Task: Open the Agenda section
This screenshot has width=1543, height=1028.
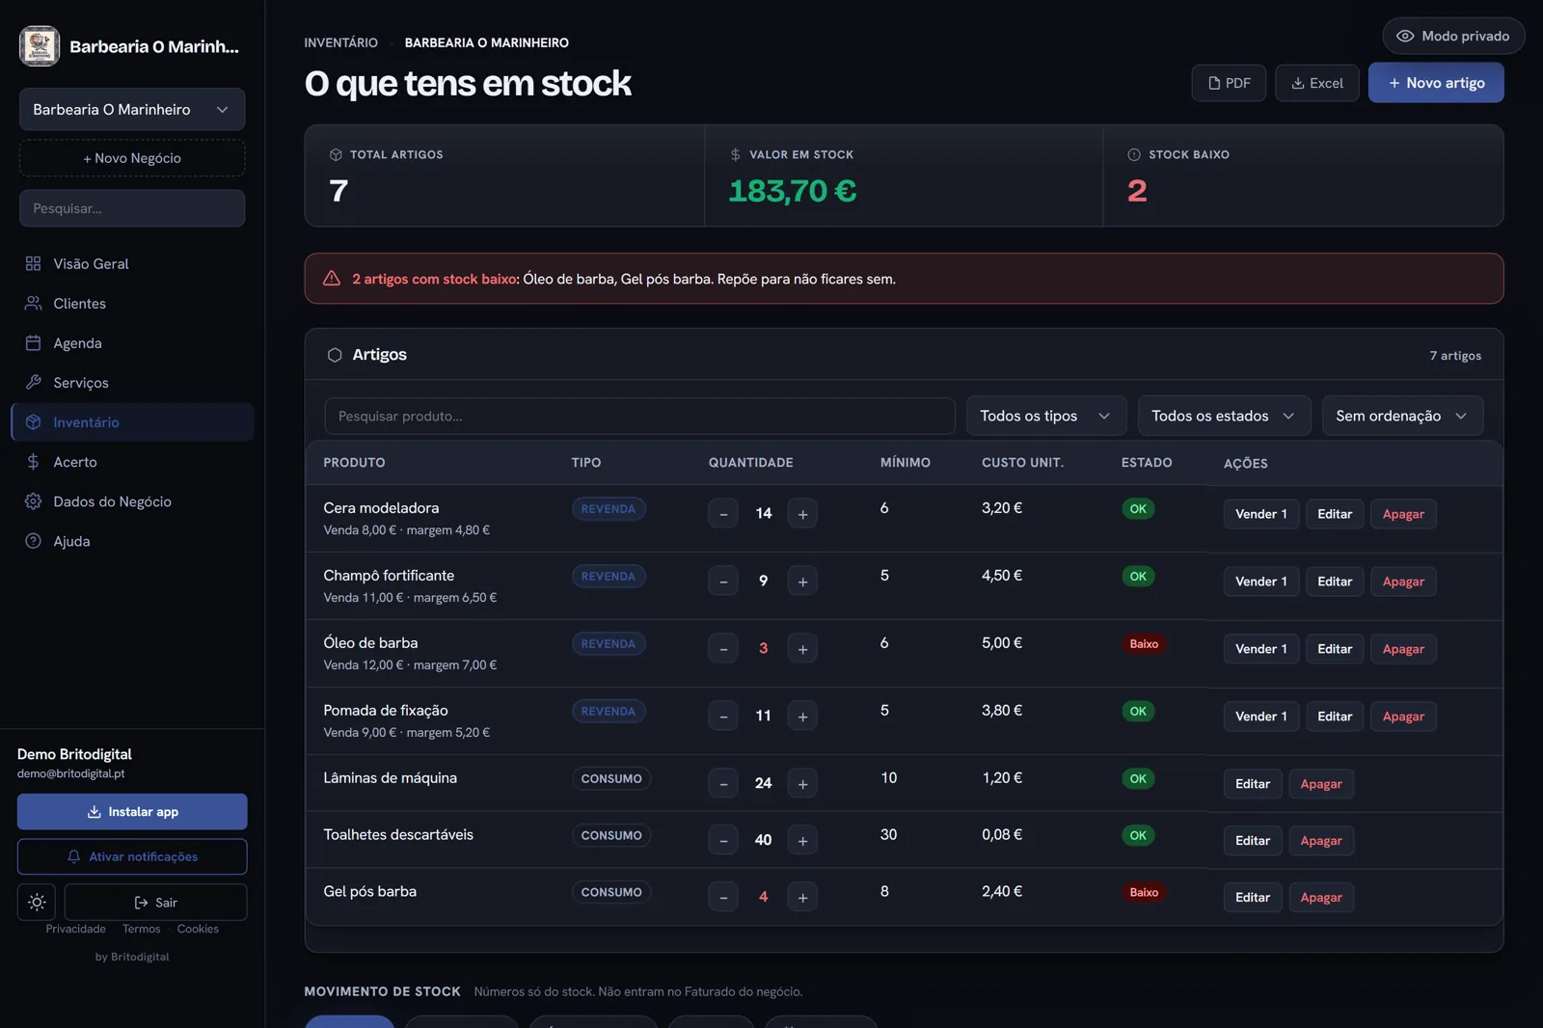Action: (132, 342)
